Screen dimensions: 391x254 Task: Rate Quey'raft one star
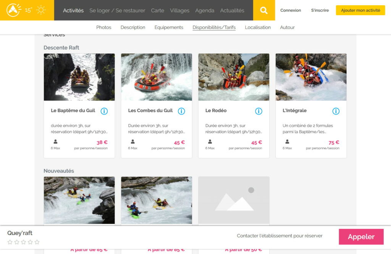tap(10, 242)
